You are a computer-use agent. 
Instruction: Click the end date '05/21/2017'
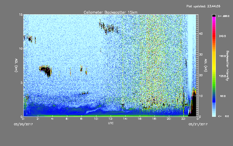(x=198, y=124)
